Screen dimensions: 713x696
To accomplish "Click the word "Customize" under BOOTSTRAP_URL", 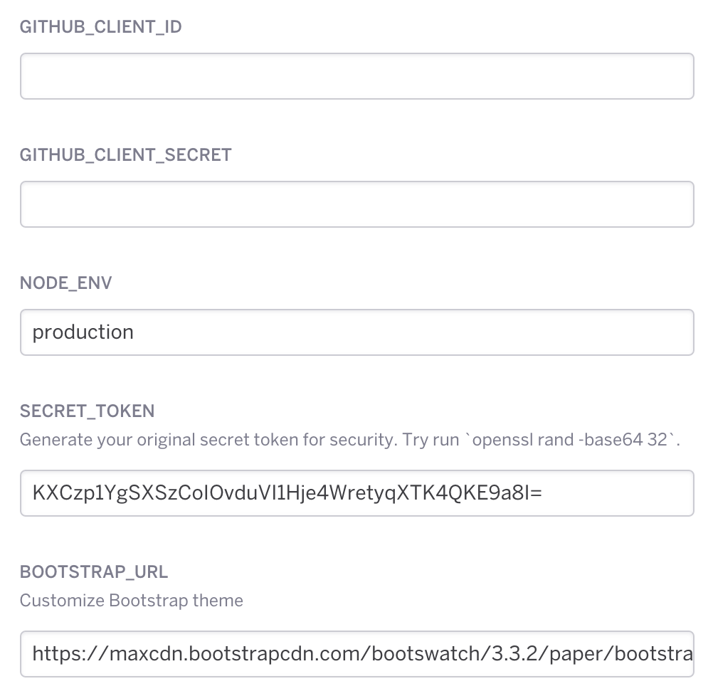I will pos(62,601).
